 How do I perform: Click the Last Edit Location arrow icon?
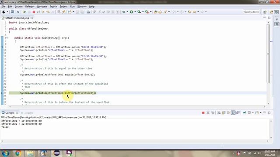189,12
